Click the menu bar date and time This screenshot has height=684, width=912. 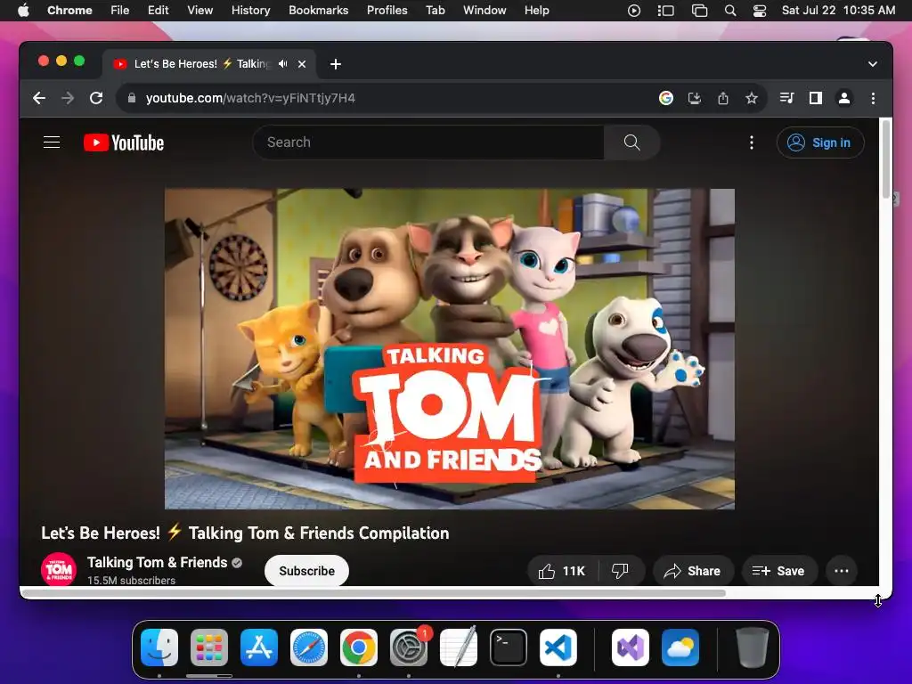pyautogui.click(x=838, y=11)
